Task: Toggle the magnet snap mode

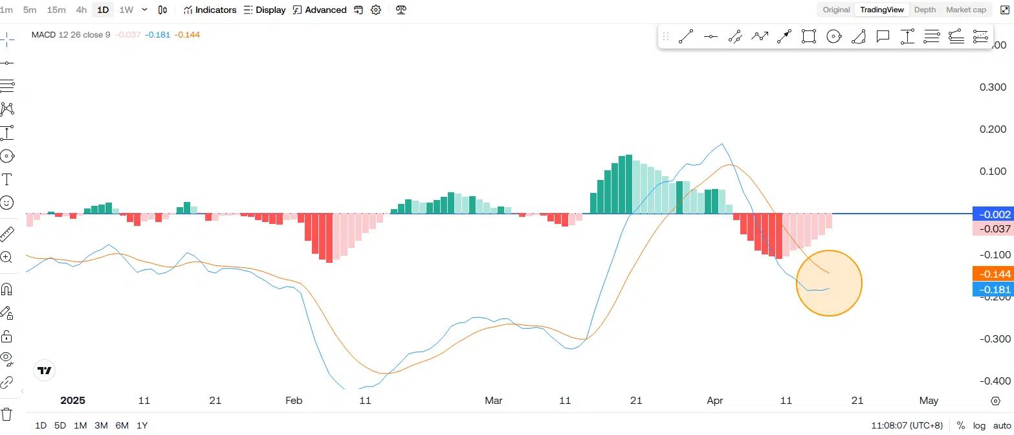Action: 7,289
